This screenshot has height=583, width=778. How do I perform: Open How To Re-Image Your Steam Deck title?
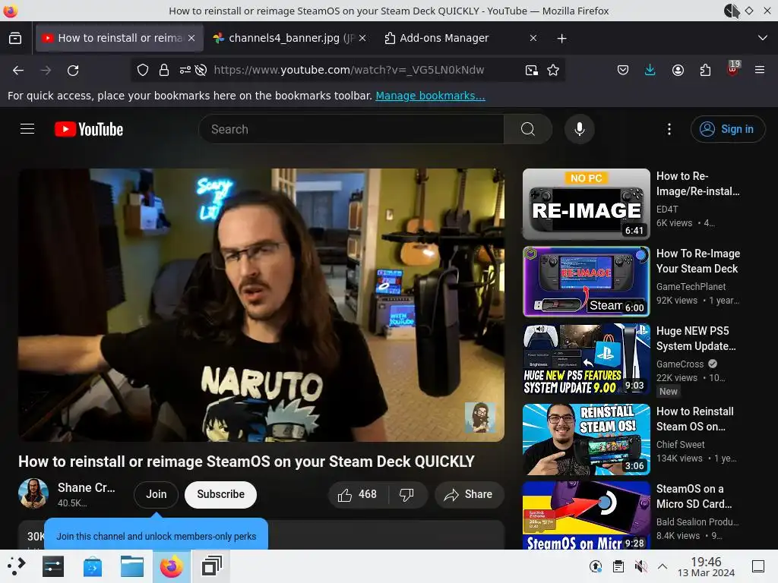point(698,261)
